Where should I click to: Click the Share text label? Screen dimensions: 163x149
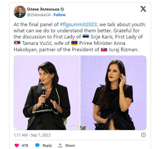tap(70, 145)
